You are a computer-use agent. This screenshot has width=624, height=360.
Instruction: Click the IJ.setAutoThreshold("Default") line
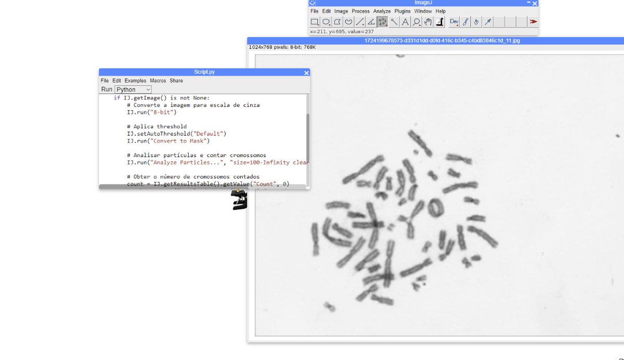(177, 134)
